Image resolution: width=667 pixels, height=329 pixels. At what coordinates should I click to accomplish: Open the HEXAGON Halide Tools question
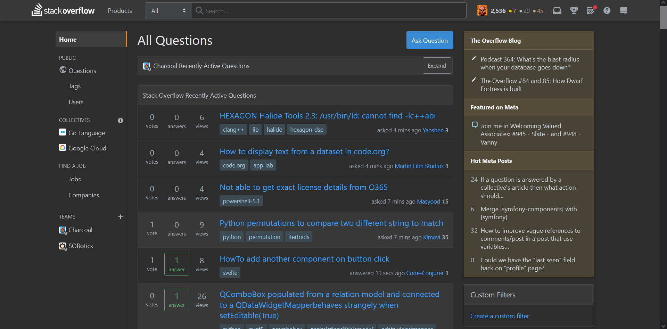point(328,116)
